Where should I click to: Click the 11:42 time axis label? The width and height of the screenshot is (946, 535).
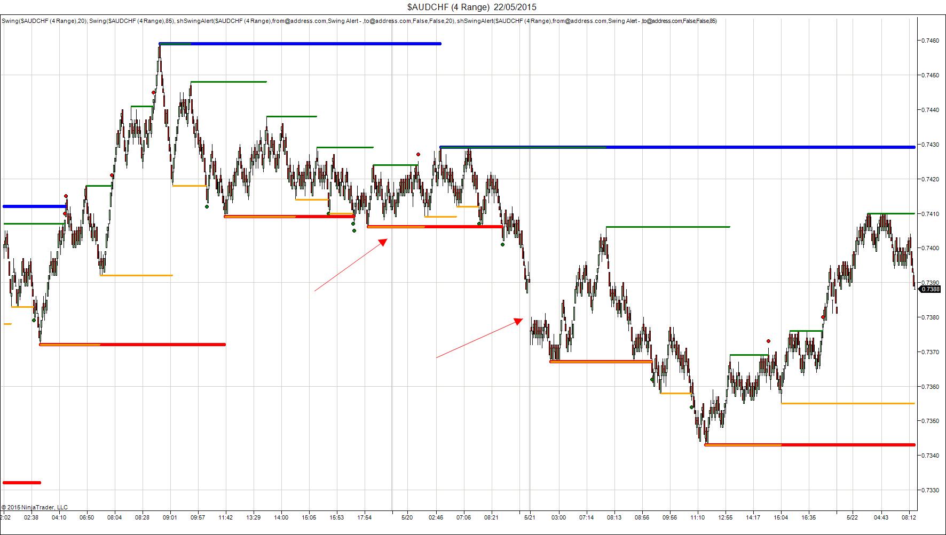(225, 517)
